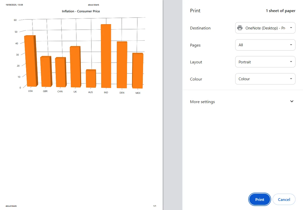The image size is (303, 210).
Task: Click the Print button
Action: point(260,199)
